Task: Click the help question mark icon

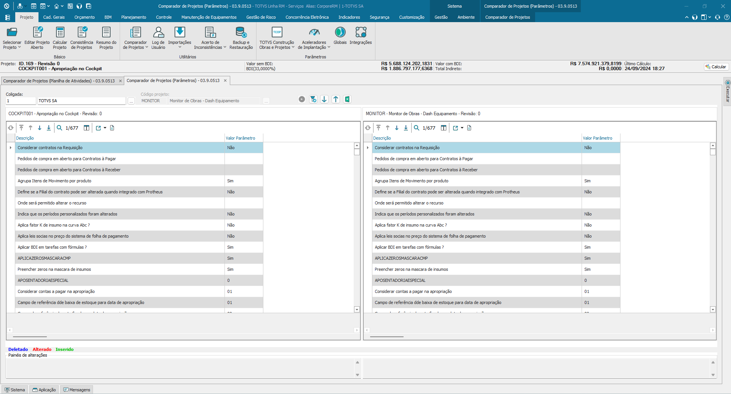Action: coord(726,17)
